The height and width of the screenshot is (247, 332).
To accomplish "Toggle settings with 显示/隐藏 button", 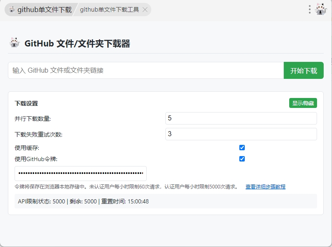I will [x=303, y=103].
